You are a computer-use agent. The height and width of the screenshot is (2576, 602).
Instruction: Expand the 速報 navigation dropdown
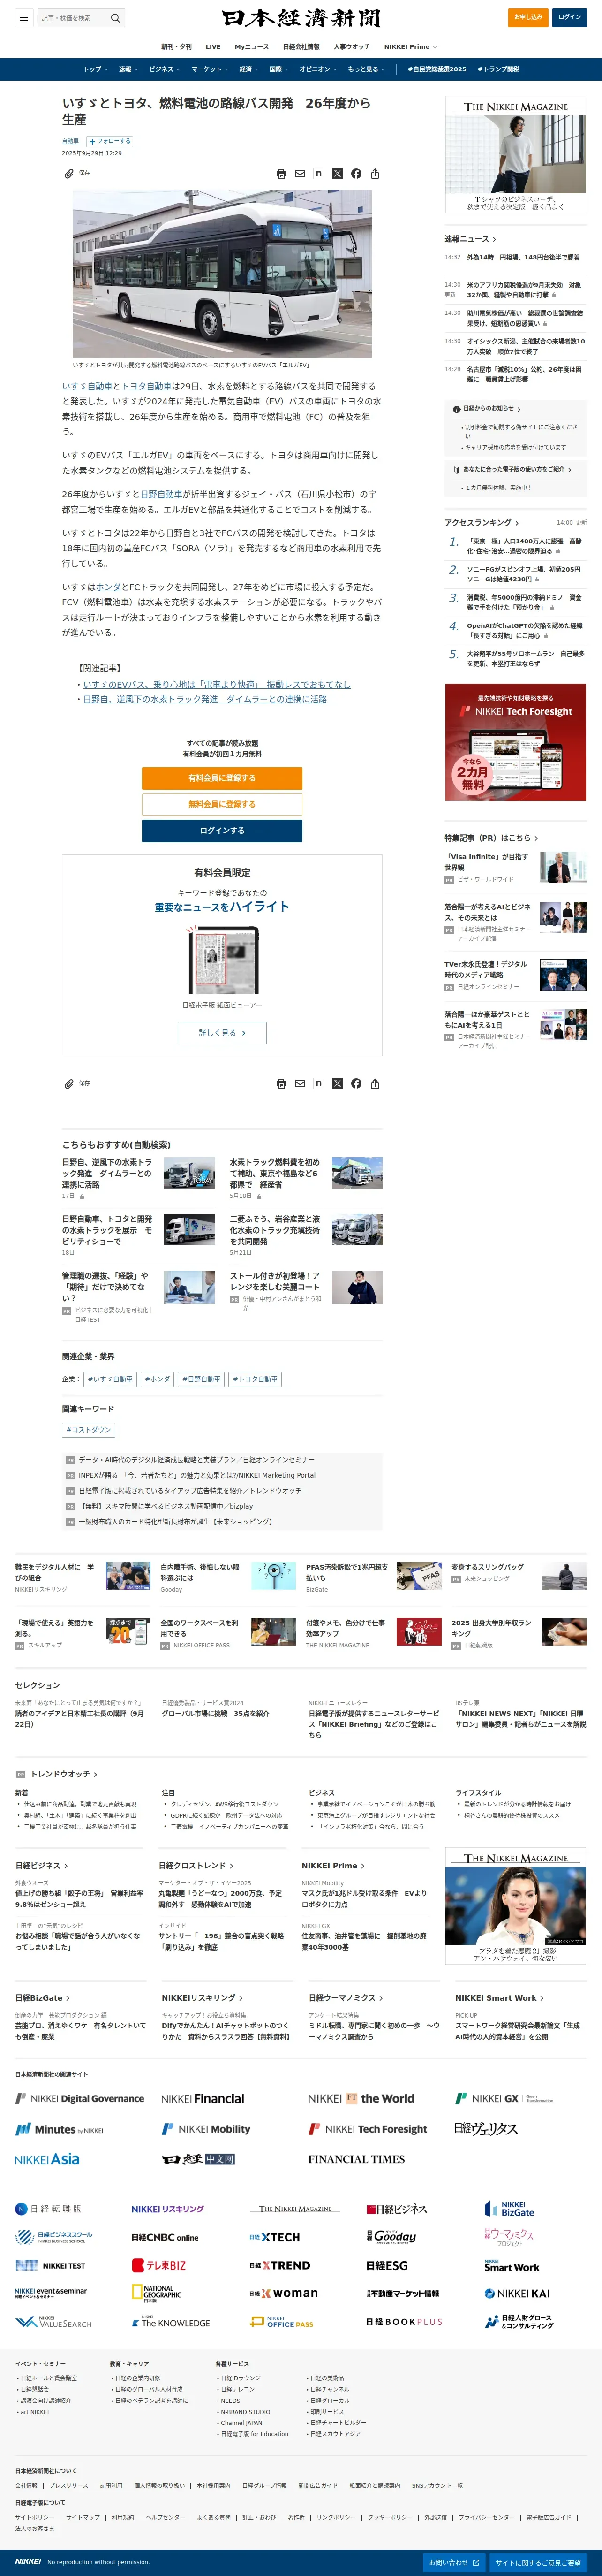(x=128, y=69)
